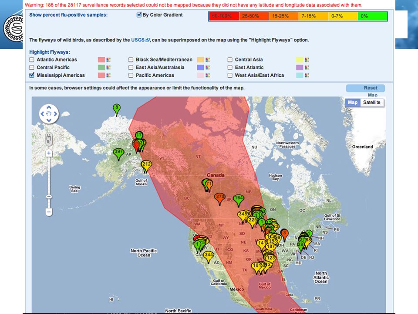
Task: Open color picker icon for West Asia/East Africa
Action: tap(307, 75)
